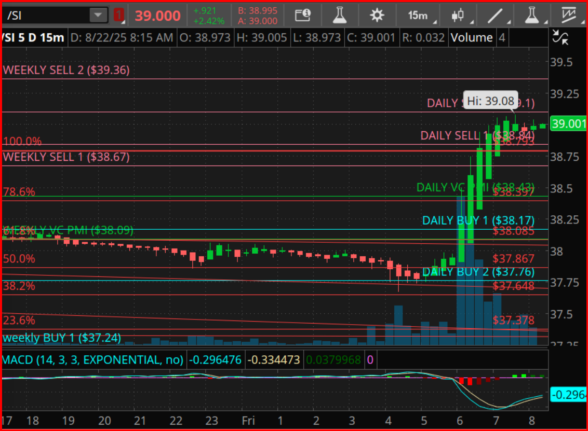Image resolution: width=588 pixels, height=431 pixels.
Task: Click the red alert badge numbered 1
Action: point(119,15)
